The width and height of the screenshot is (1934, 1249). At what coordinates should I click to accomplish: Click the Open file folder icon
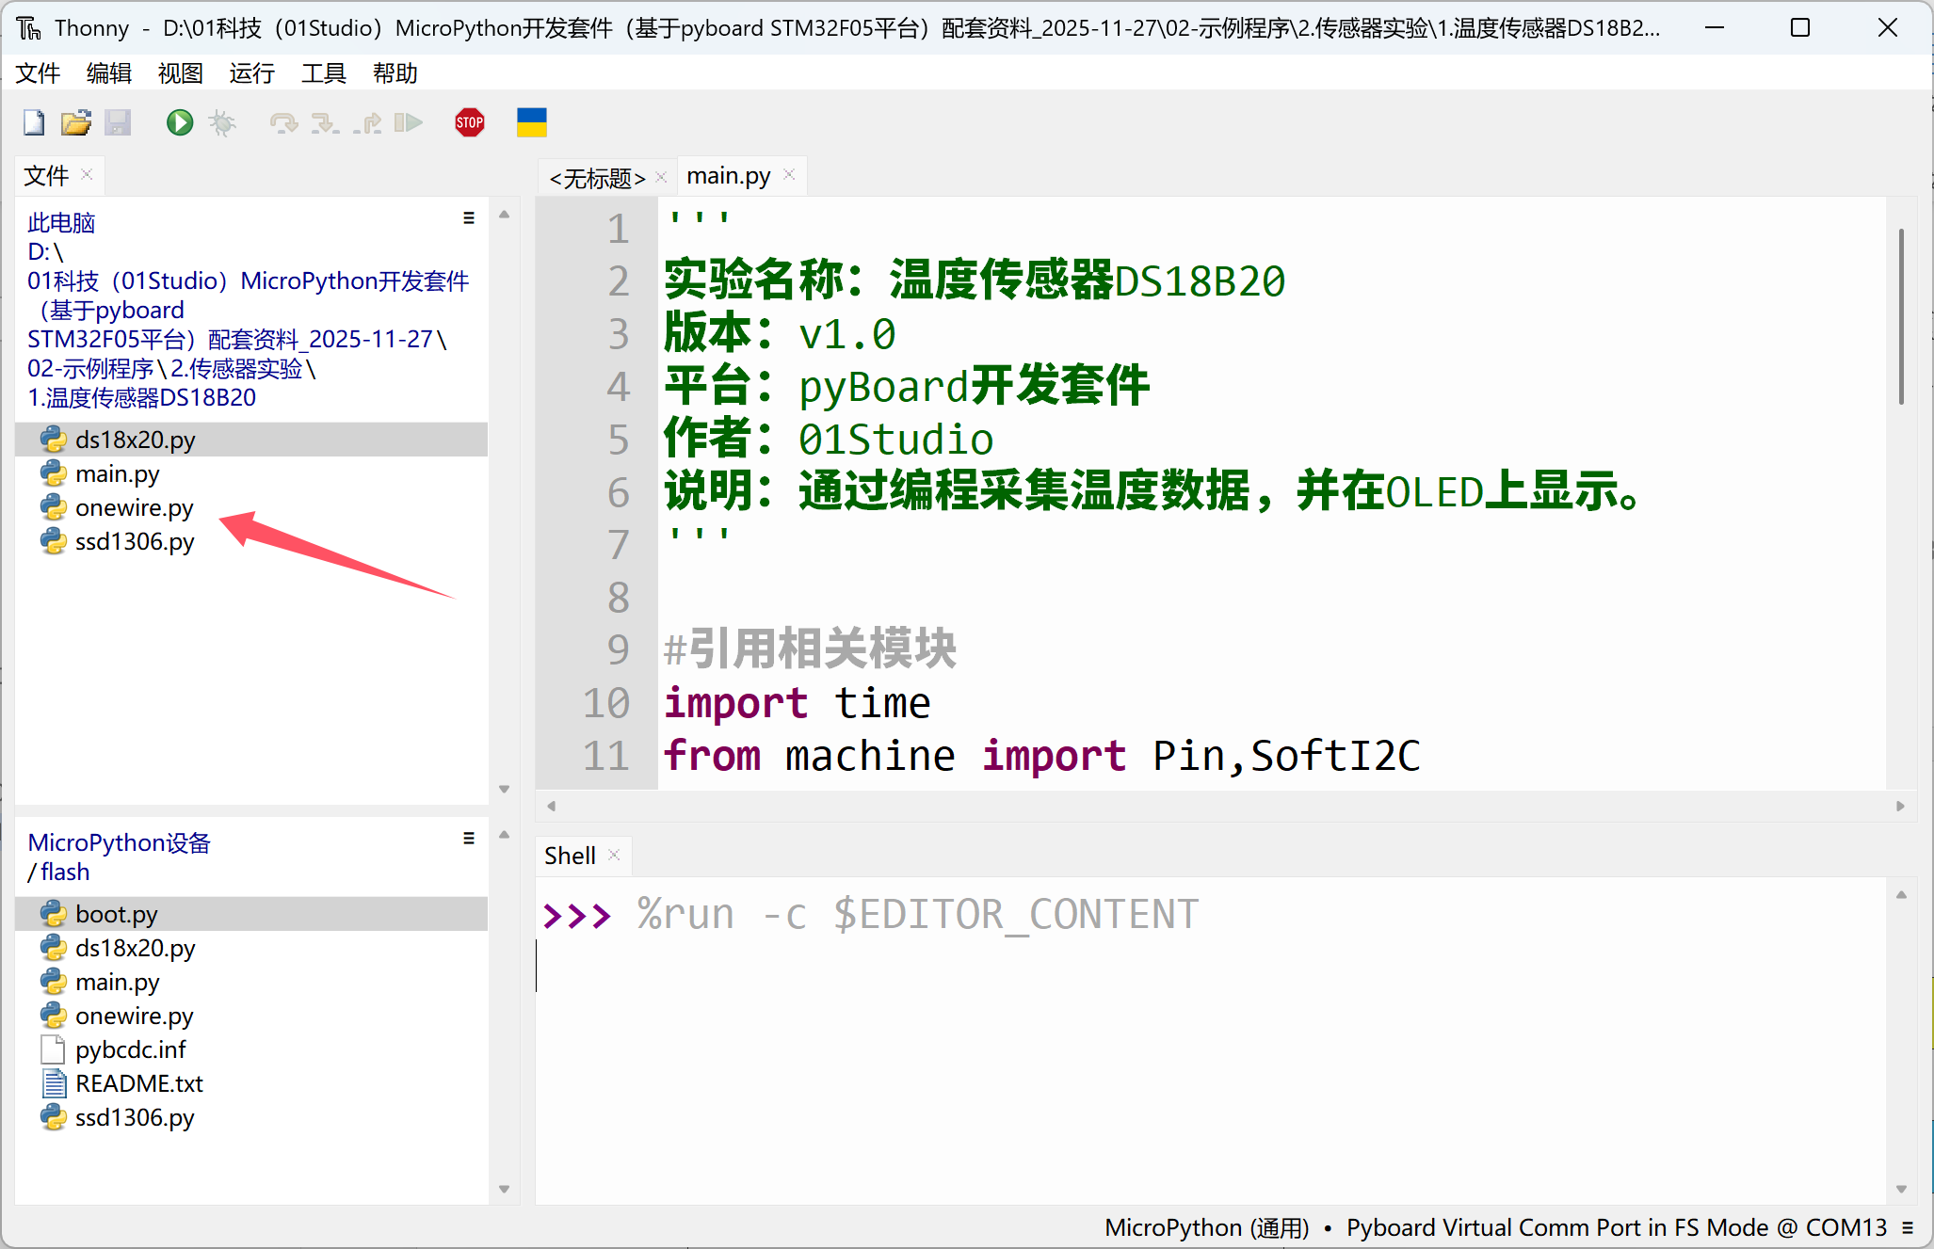[x=75, y=122]
